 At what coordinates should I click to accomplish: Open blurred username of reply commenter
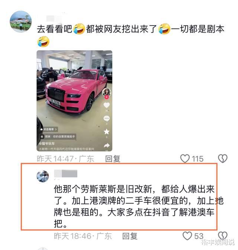click(x=66, y=174)
